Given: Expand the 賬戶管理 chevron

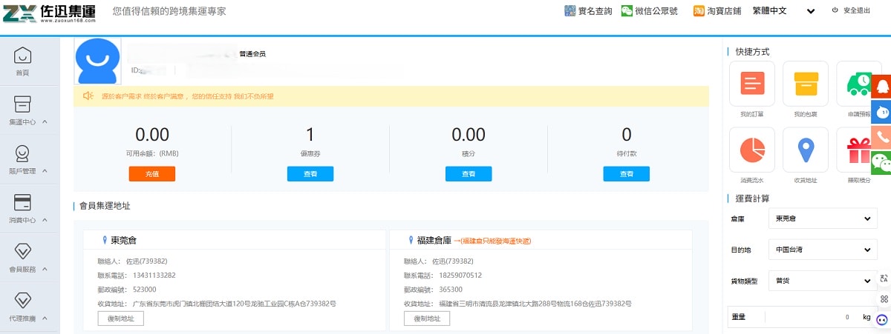Looking at the screenshot, I should (x=45, y=171).
